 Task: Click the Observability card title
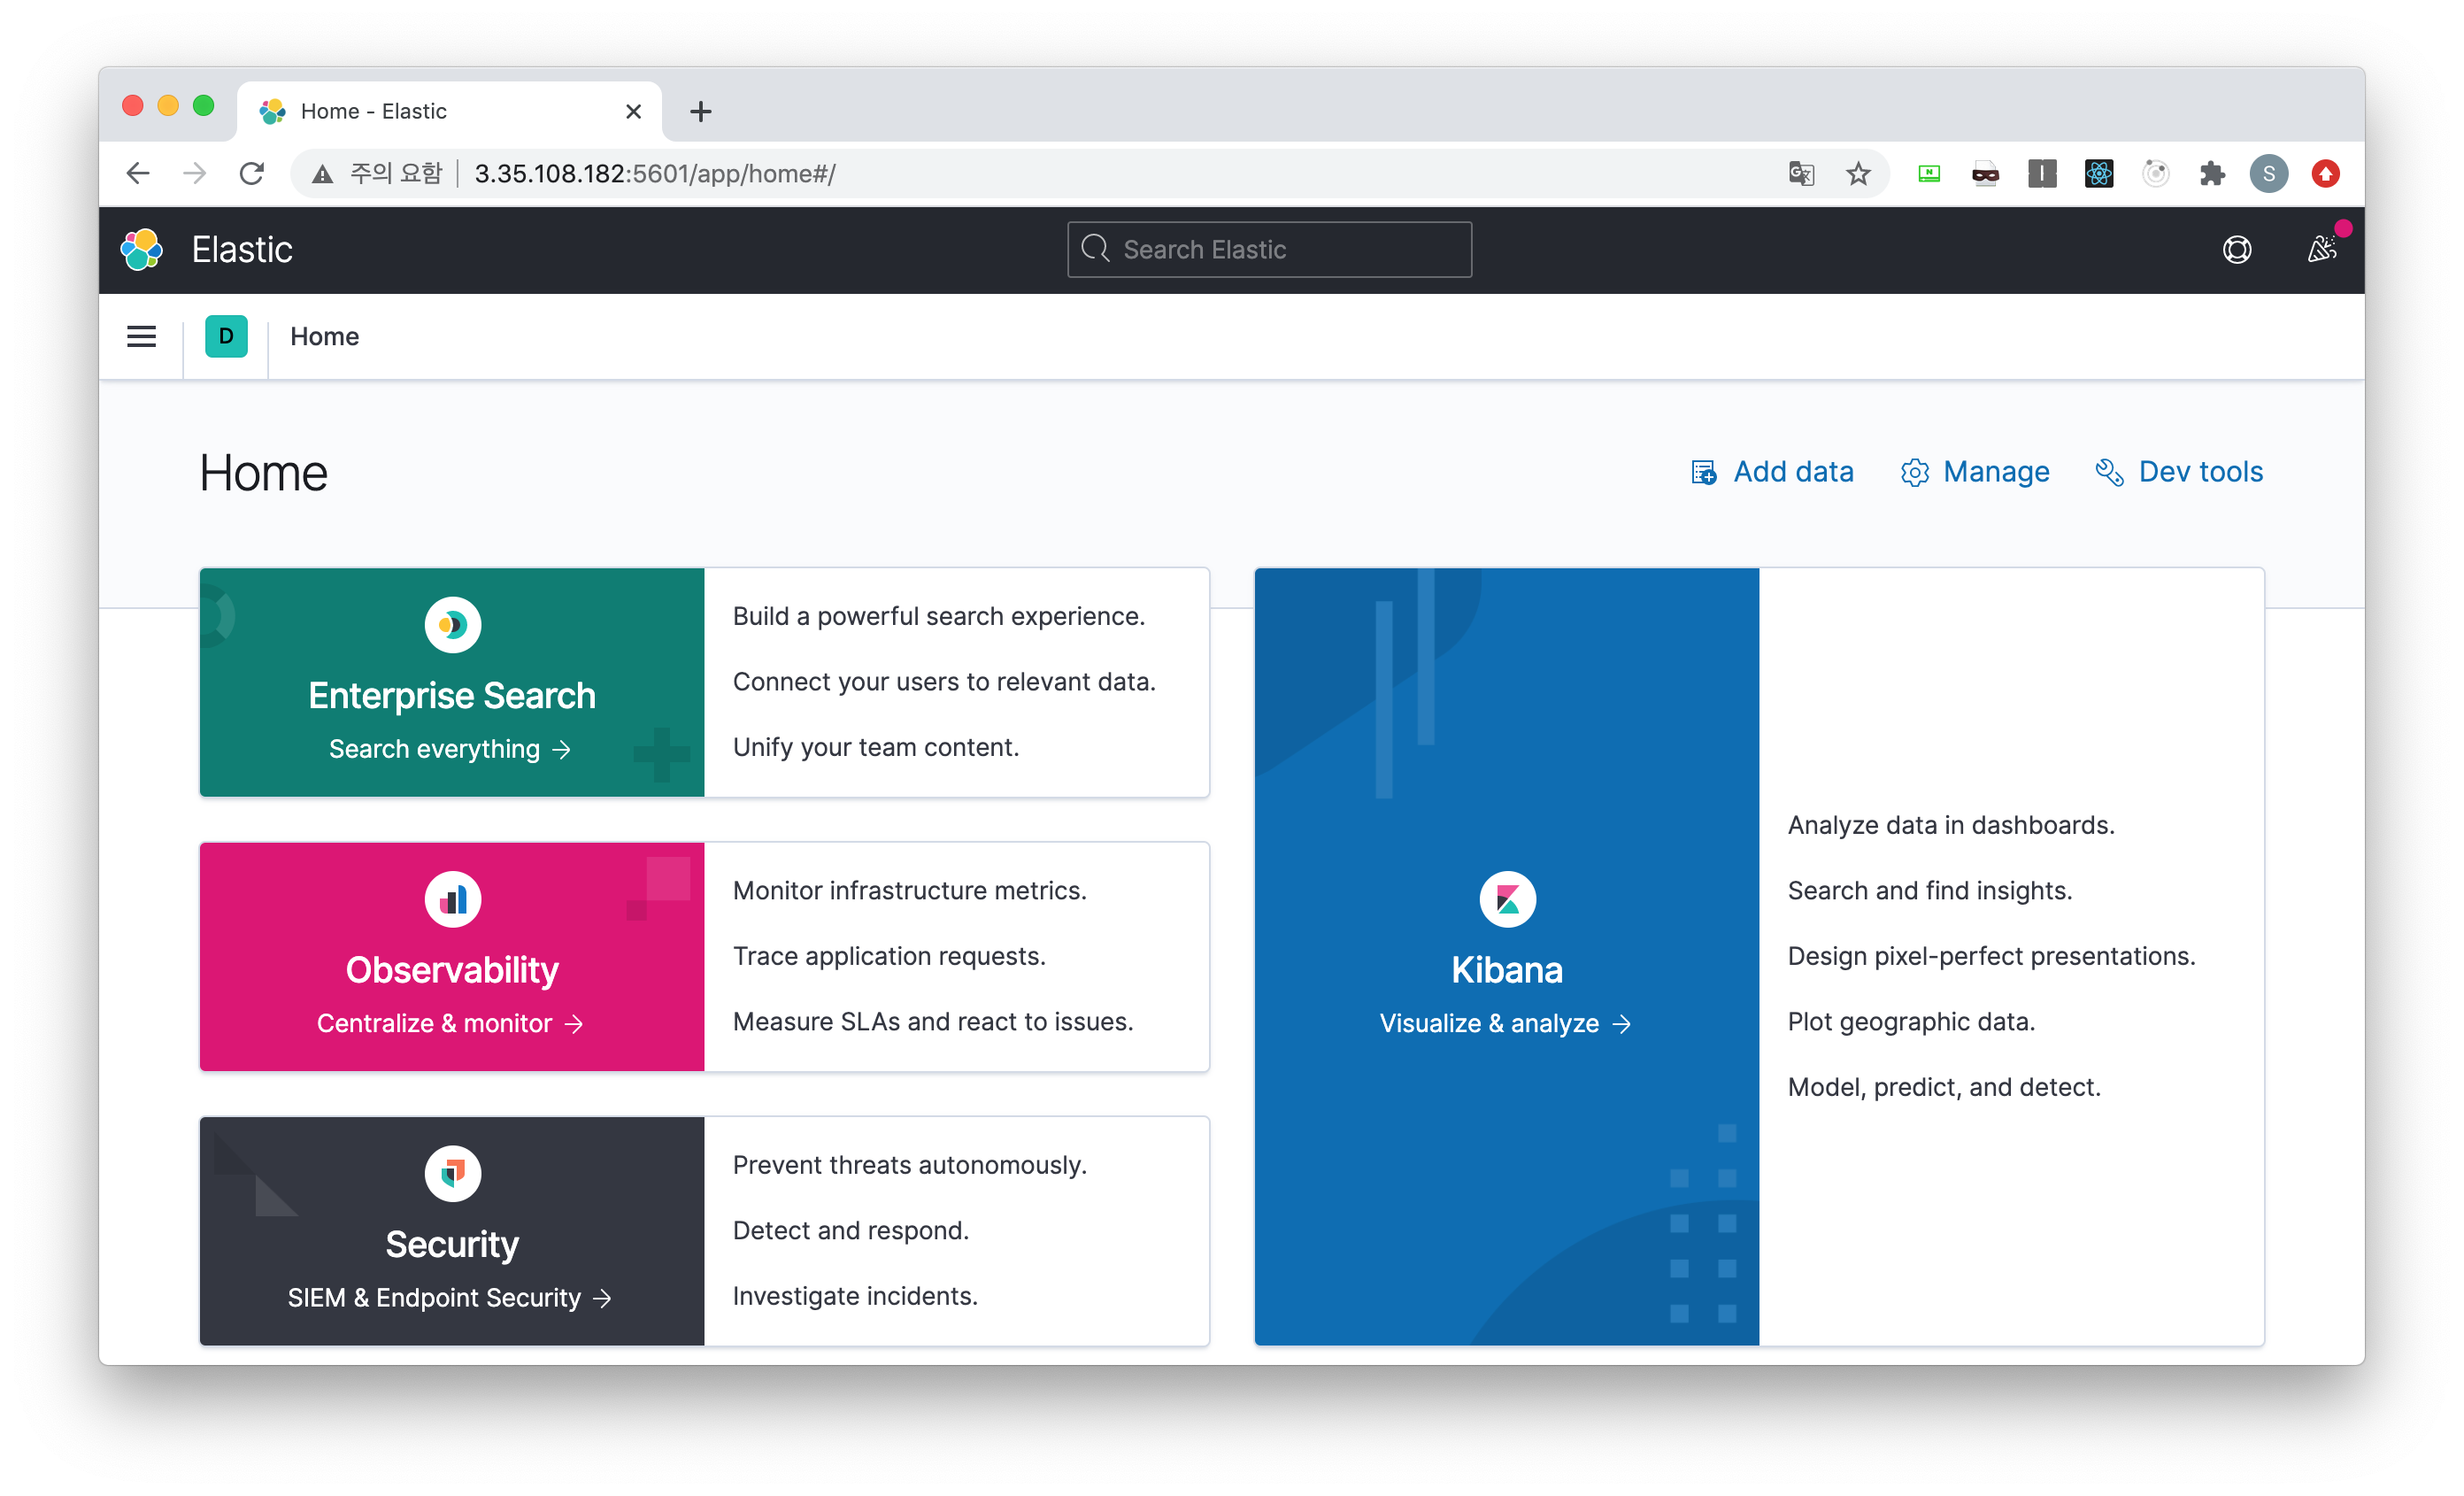pos(452,969)
